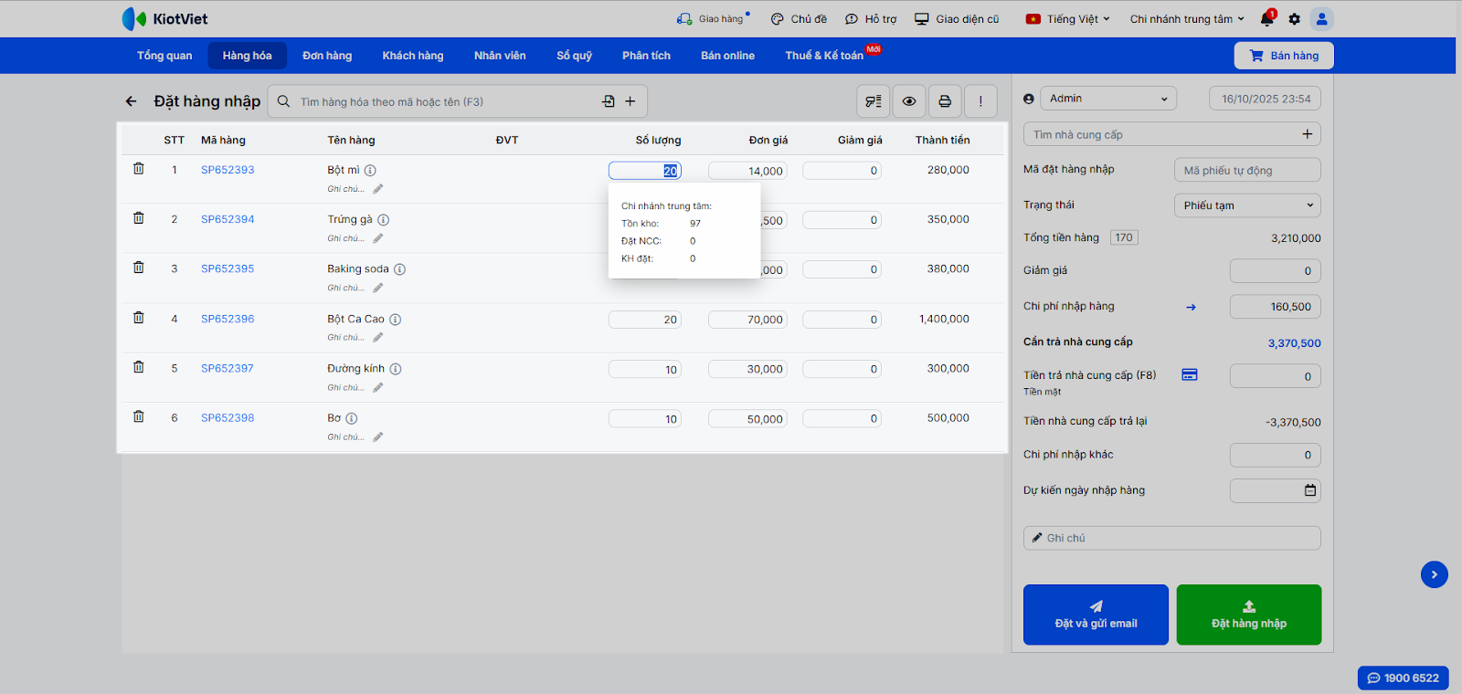
Task: Add a new product with the plus icon
Action: pyautogui.click(x=630, y=101)
